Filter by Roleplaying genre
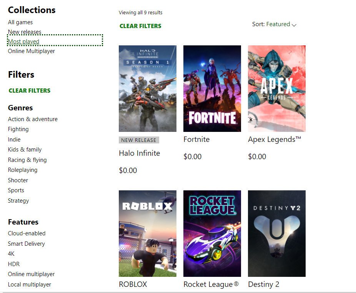Image resolution: width=356 pixels, height=293 pixels. point(22,170)
